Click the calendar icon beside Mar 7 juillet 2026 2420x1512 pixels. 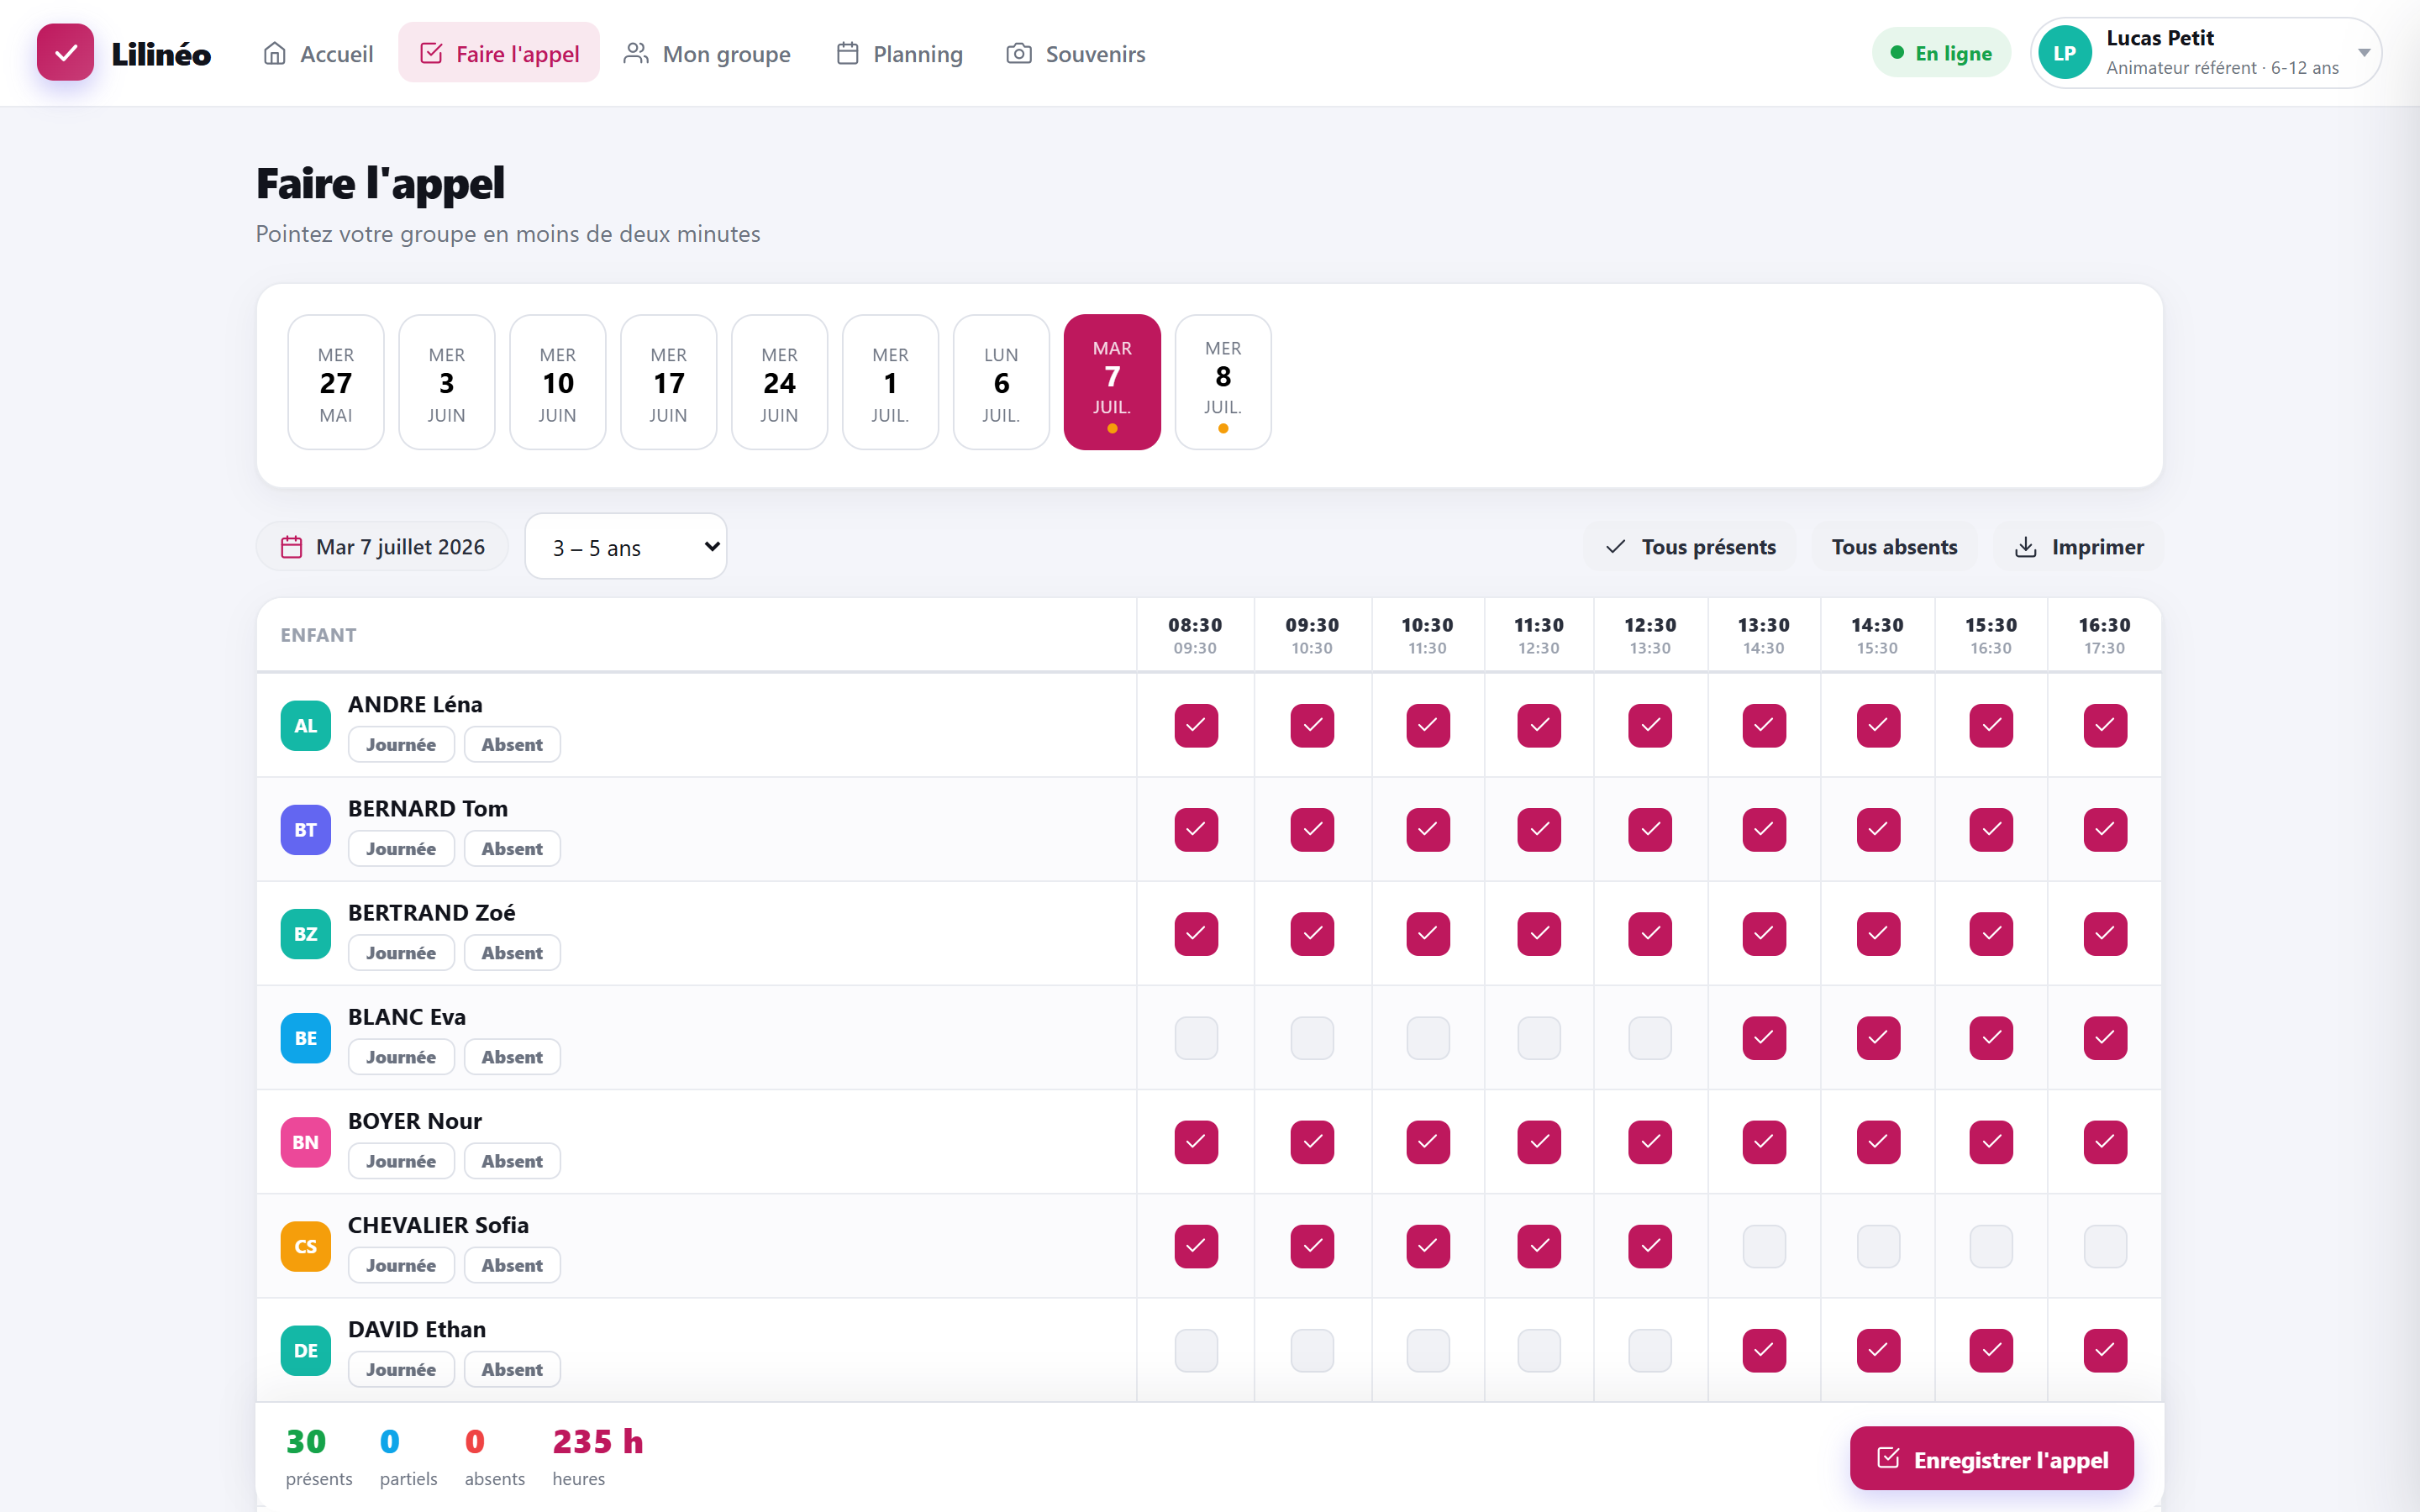pos(291,547)
